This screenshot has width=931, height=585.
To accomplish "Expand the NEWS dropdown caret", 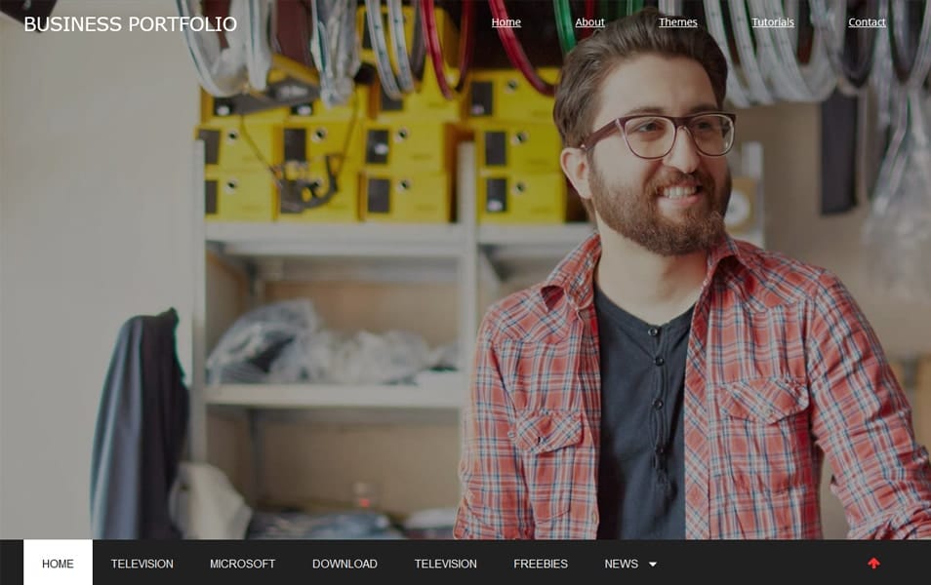I will [x=653, y=564].
